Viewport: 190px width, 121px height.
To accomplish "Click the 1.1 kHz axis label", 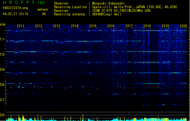I will [x=2, y=40].
